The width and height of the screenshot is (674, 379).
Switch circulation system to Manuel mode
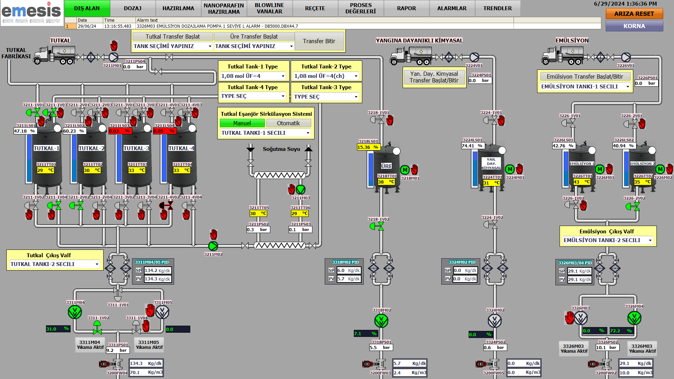tap(242, 123)
